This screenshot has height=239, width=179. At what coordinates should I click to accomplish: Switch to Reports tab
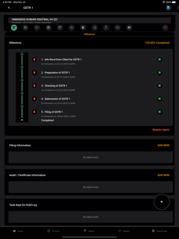tap(124, 231)
